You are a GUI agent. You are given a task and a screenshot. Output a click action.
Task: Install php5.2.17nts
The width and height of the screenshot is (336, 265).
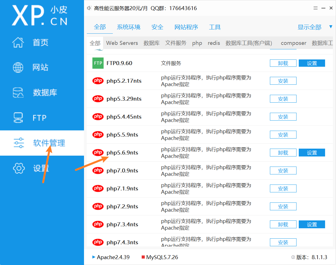click(x=283, y=81)
